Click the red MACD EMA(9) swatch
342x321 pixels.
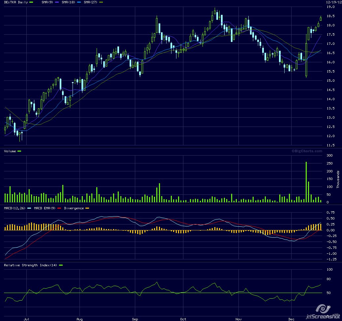tap(59, 208)
